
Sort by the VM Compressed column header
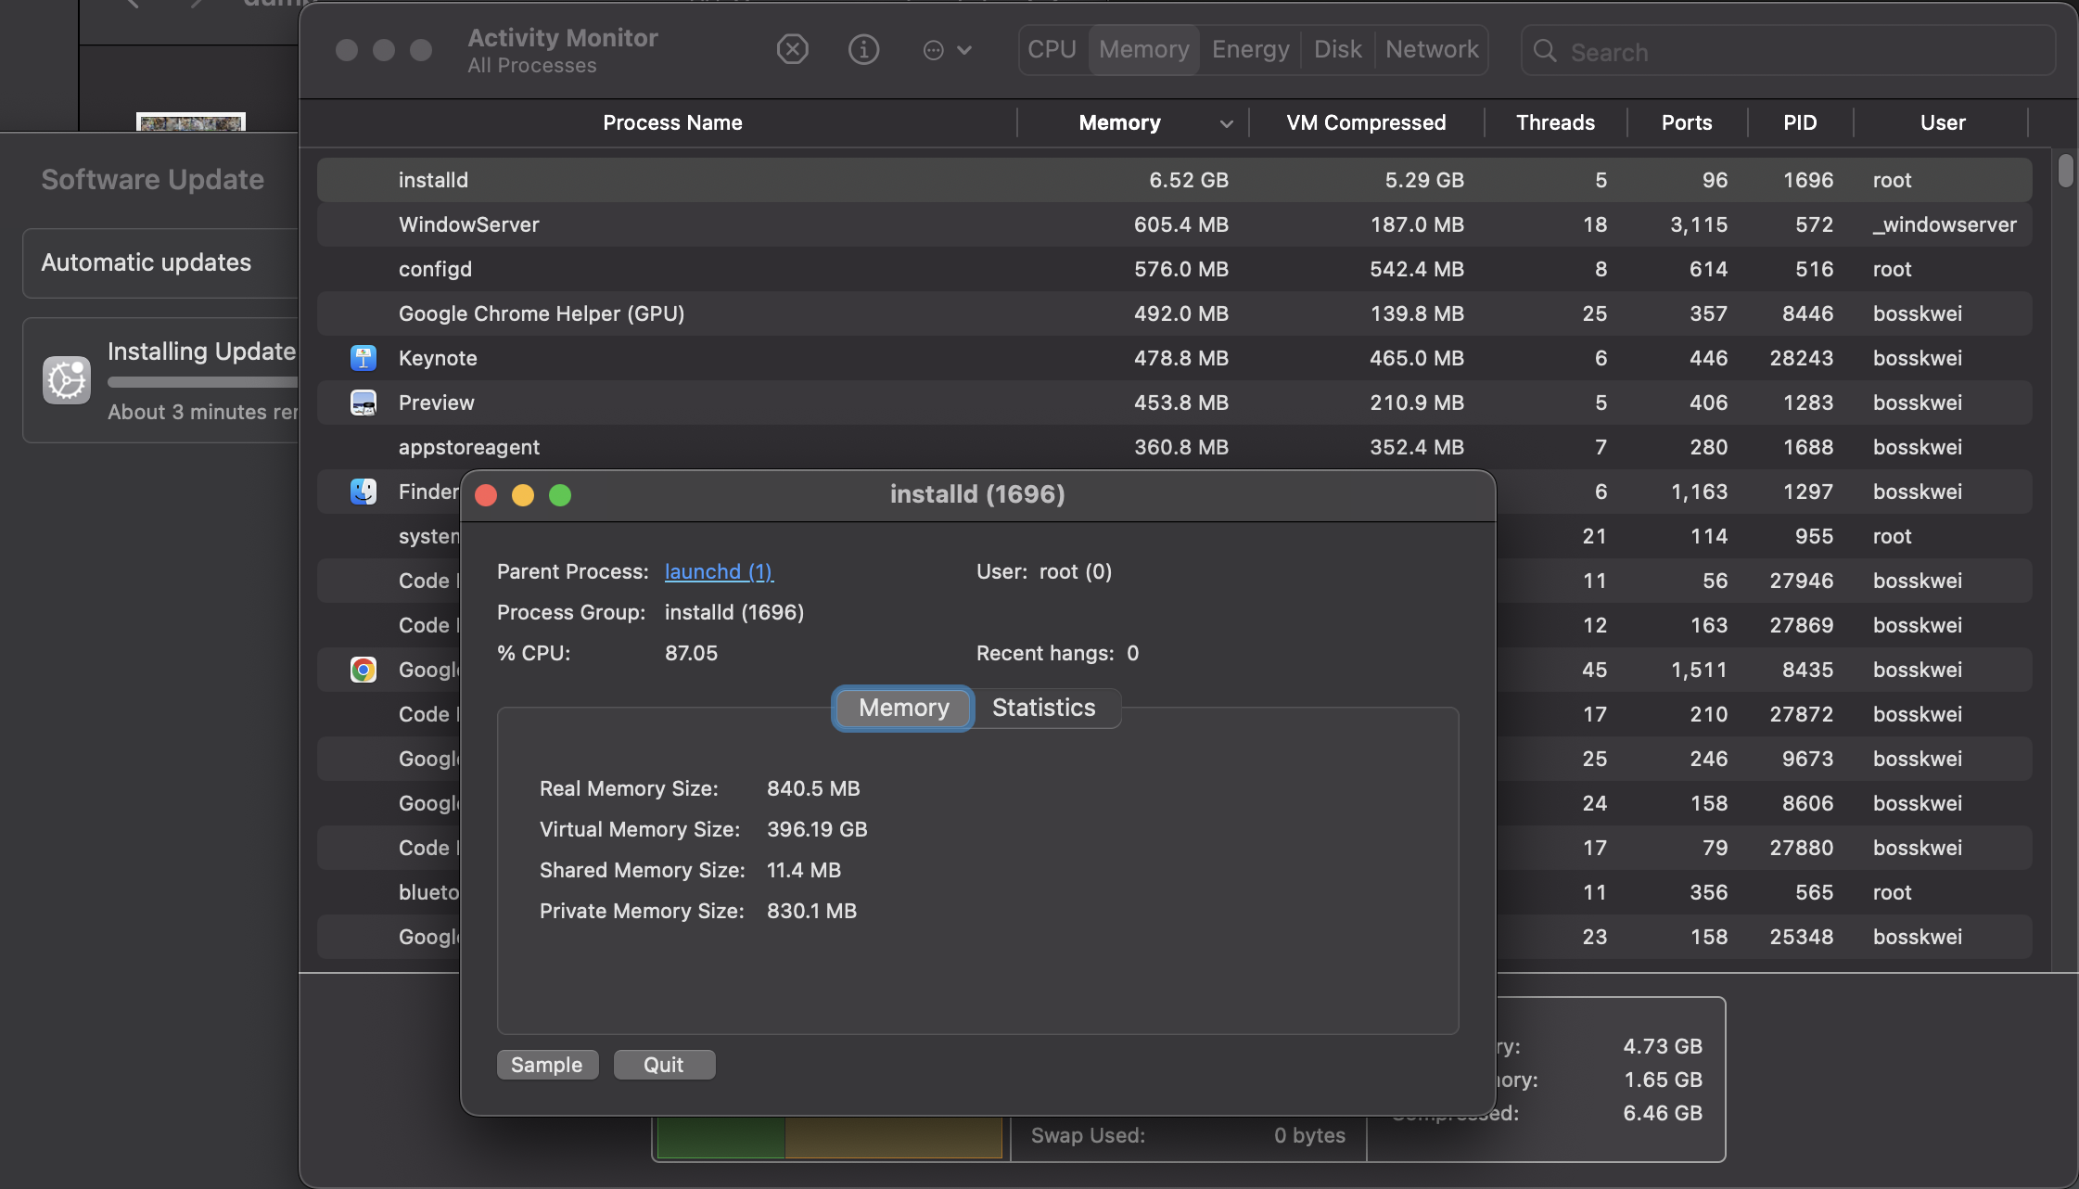tap(1365, 122)
